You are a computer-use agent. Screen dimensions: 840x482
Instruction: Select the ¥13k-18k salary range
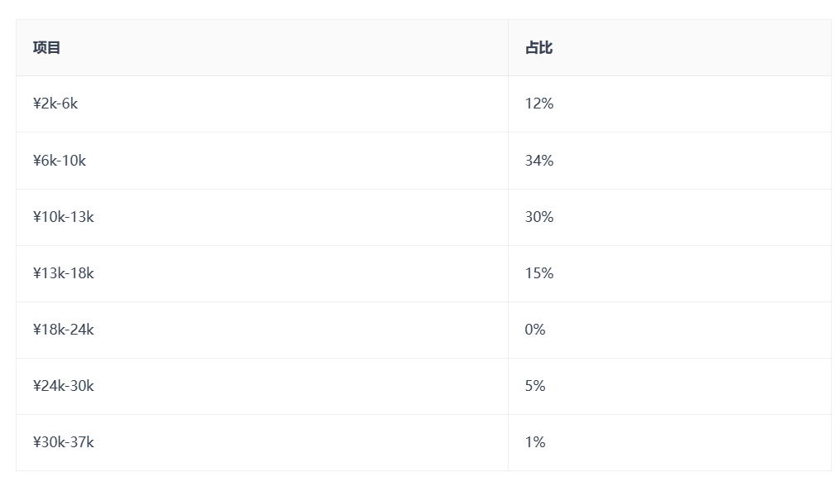64,273
